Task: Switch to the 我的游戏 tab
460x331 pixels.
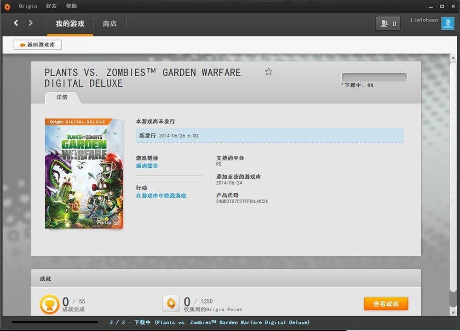Action: [70, 23]
